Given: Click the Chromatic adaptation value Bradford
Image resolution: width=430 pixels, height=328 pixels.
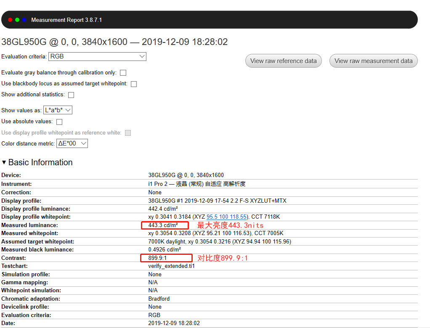Looking at the screenshot, I should tap(159, 299).
